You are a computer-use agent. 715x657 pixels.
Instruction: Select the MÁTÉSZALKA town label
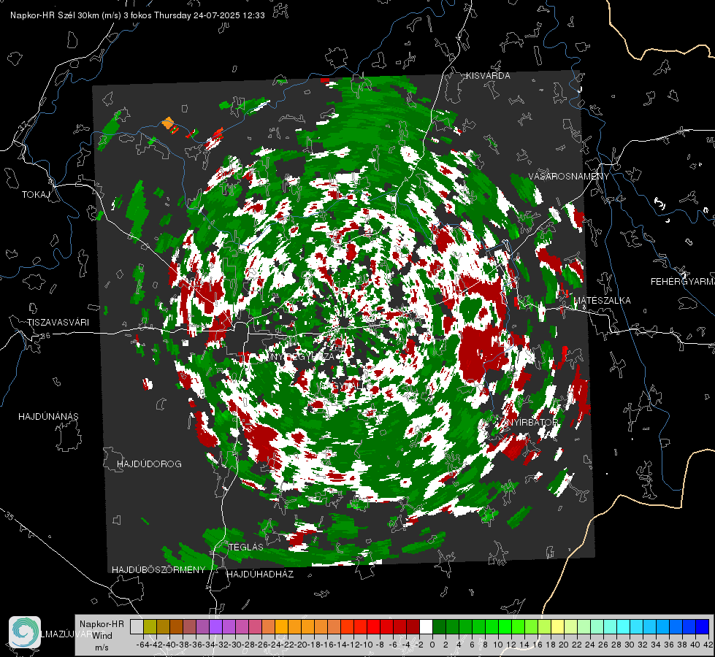(602, 301)
